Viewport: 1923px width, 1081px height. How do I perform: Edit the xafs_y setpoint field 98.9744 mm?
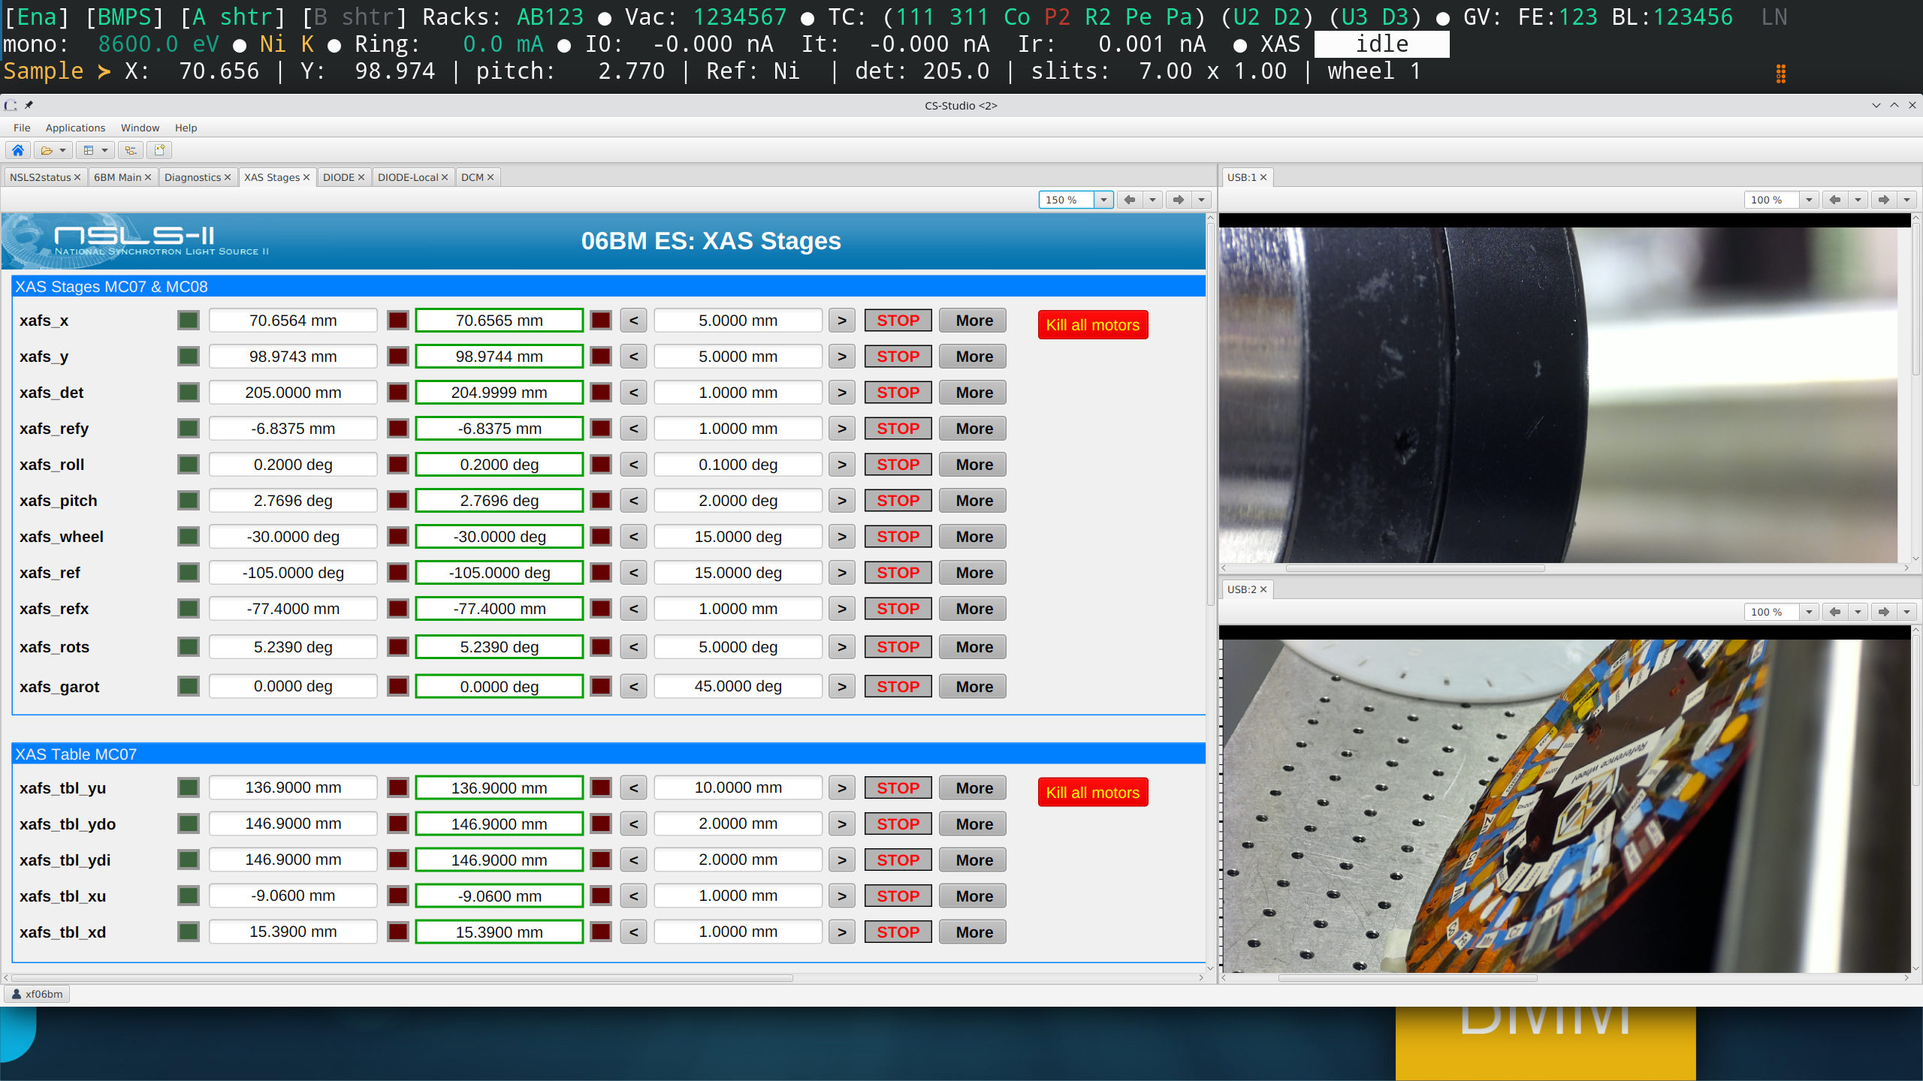[499, 357]
